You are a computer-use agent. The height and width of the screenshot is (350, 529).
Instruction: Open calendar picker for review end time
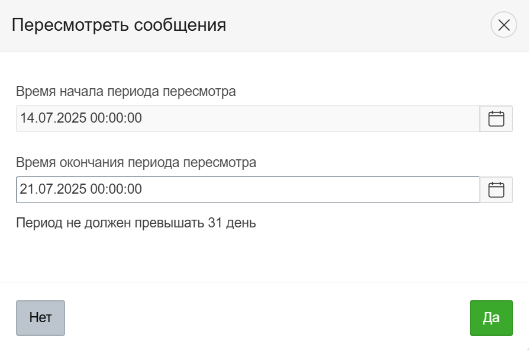click(x=496, y=190)
